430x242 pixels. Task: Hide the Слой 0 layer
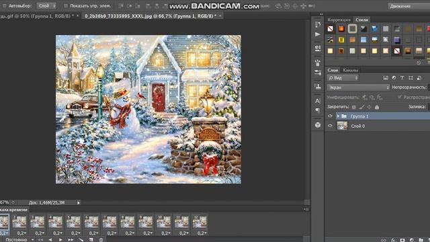(x=330, y=126)
